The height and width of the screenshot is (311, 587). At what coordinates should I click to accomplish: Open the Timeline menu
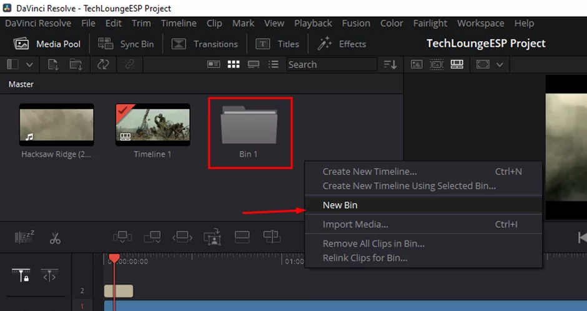click(x=179, y=23)
